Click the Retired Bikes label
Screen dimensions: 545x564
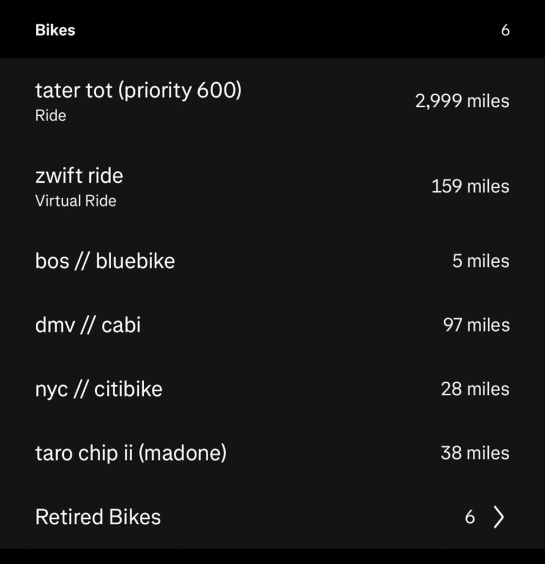(98, 517)
